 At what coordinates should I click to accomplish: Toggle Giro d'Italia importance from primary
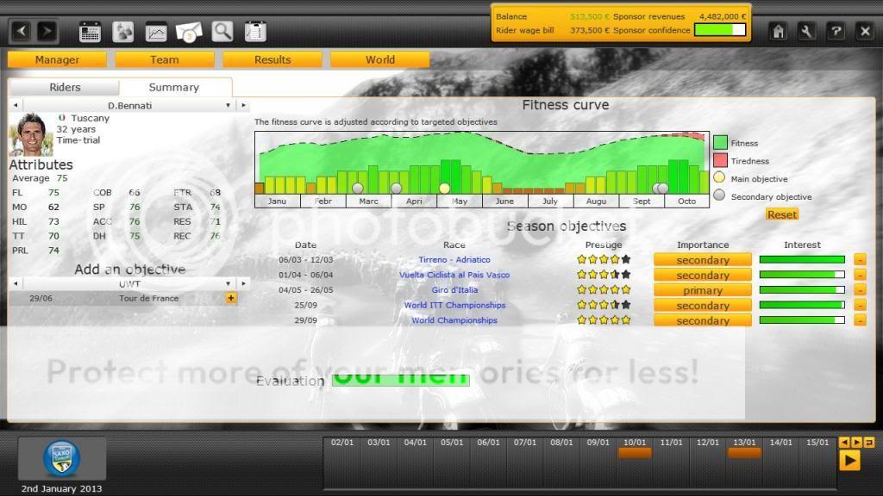[x=702, y=290]
